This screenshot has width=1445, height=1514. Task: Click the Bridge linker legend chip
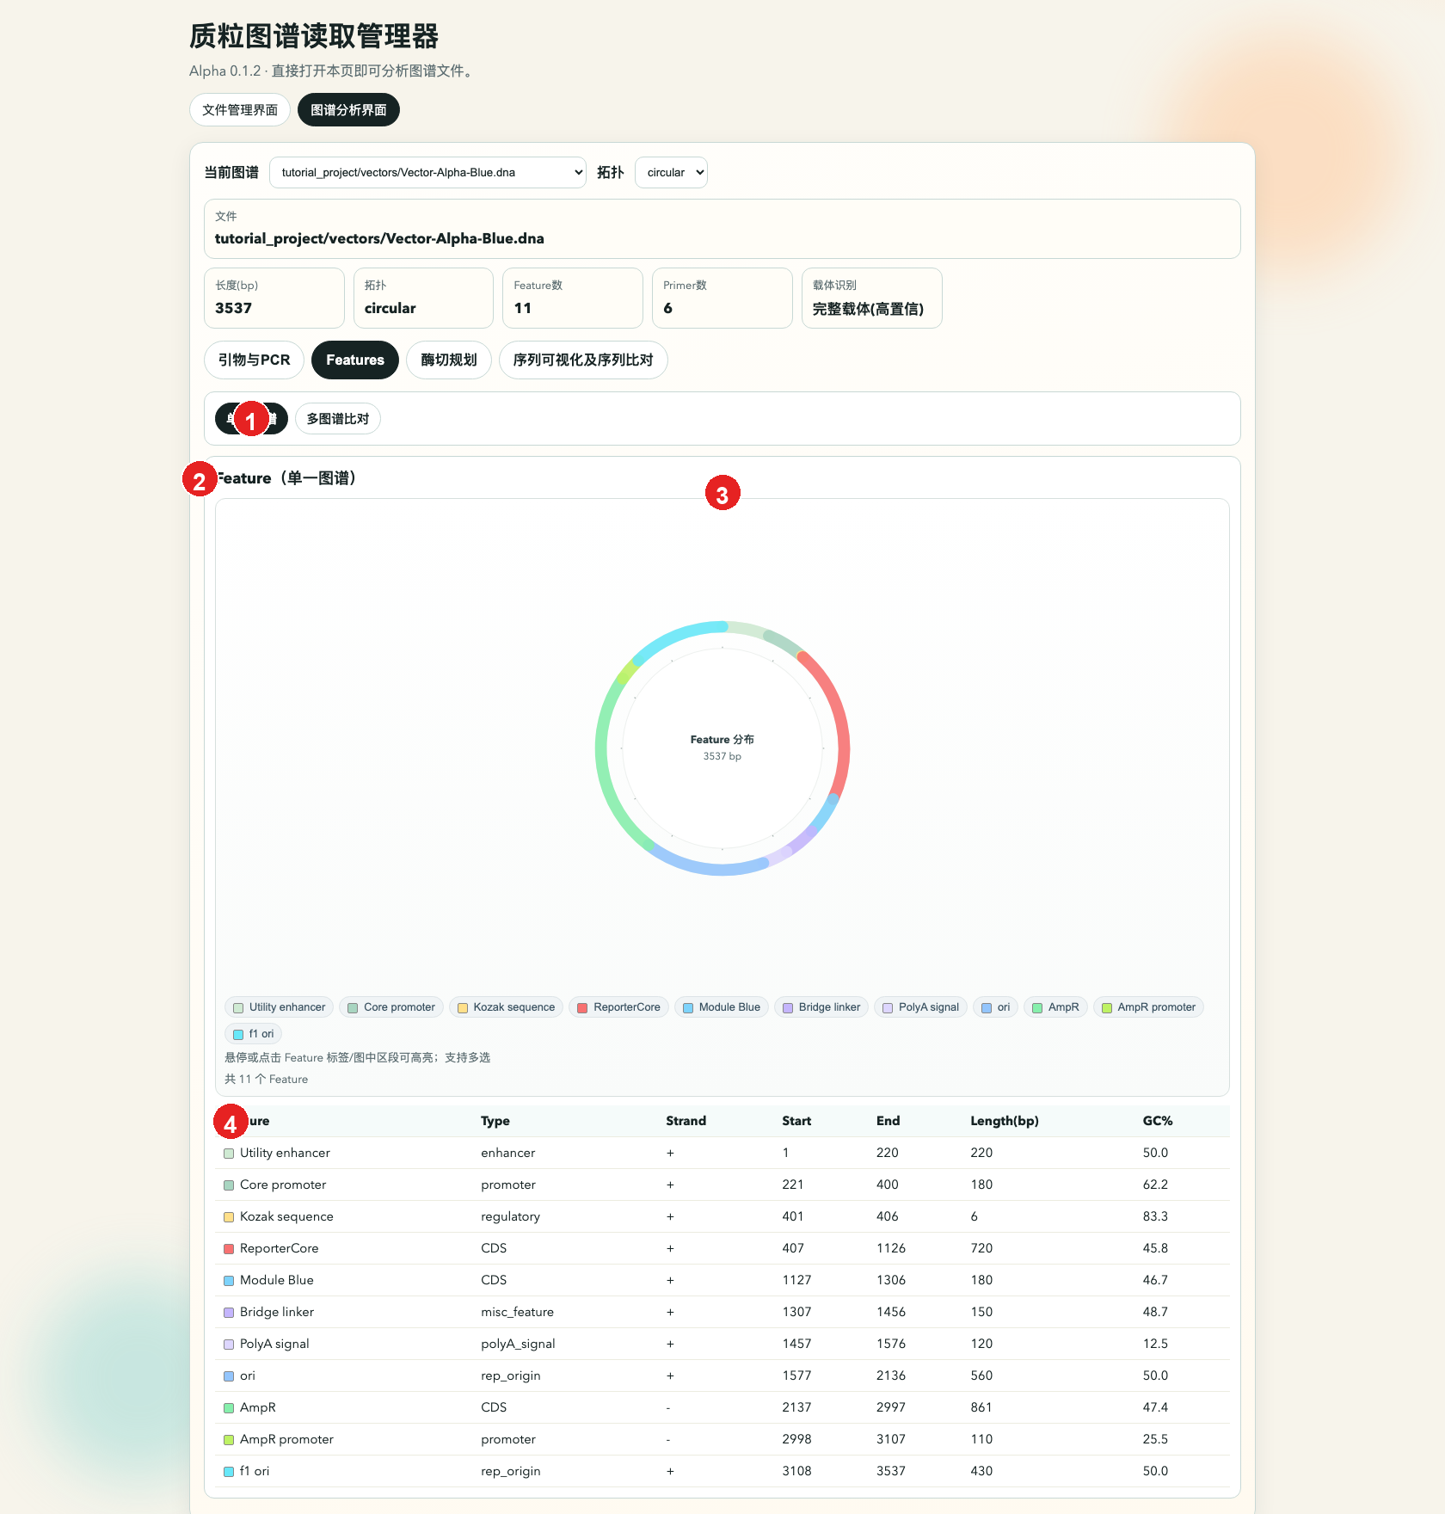click(821, 1006)
